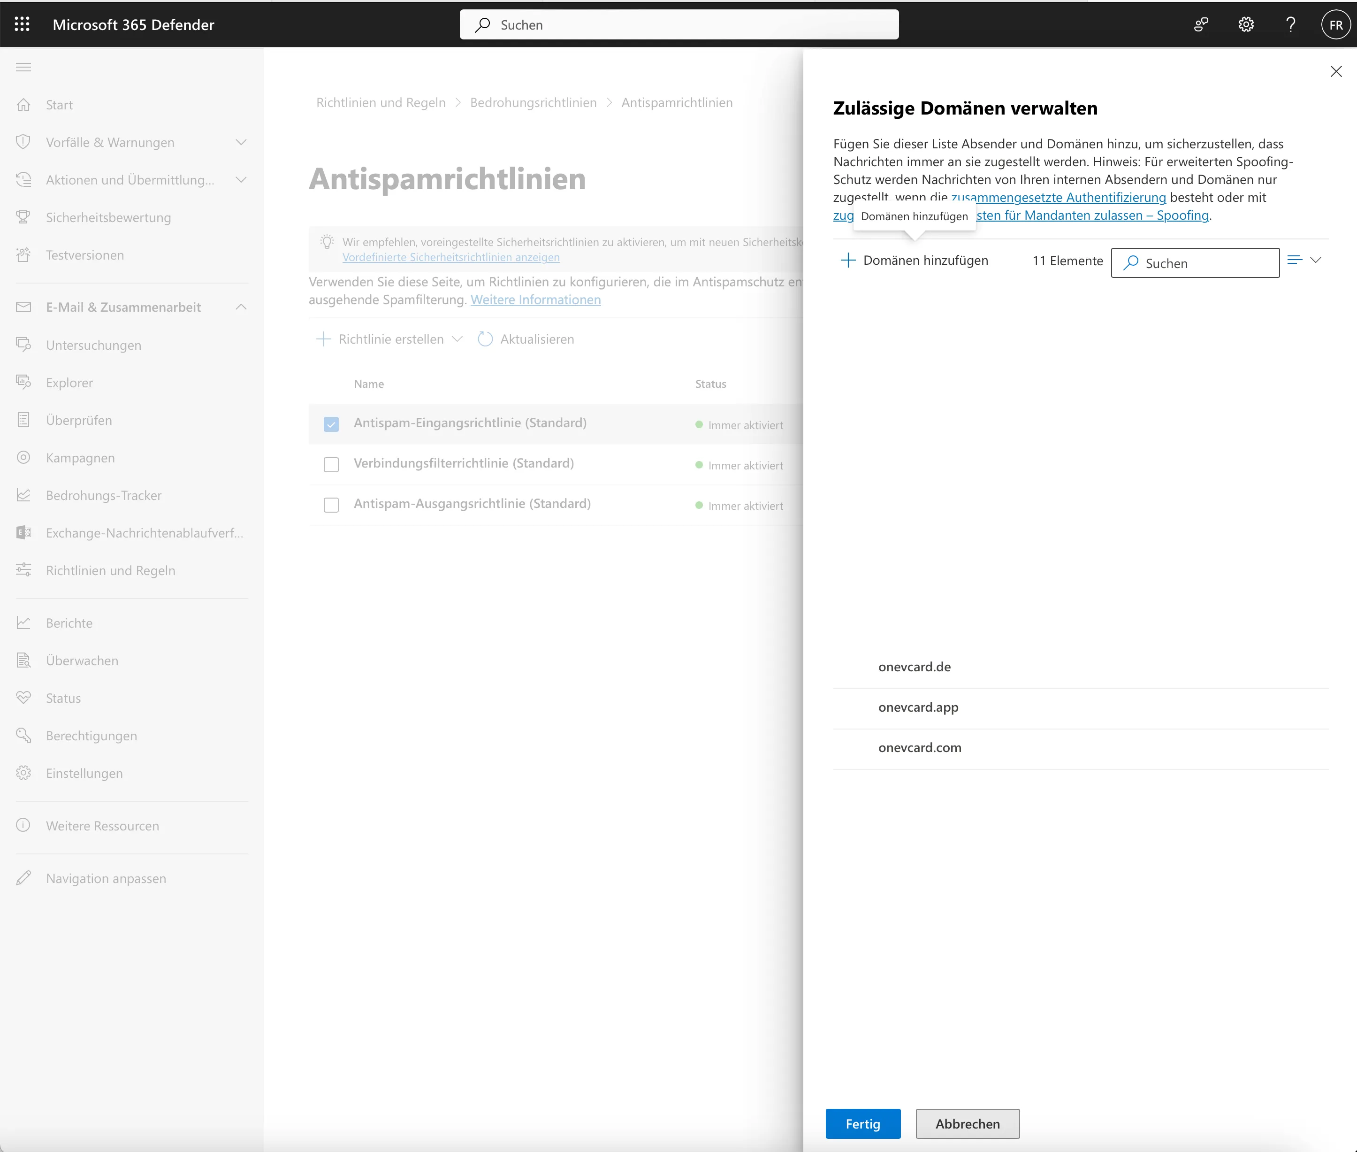
Task: Click the Status heart icon
Action: coord(23,698)
